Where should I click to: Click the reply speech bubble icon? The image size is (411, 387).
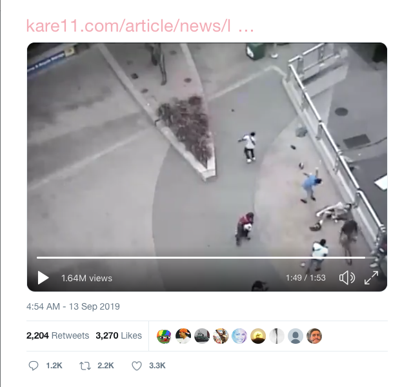(34, 366)
